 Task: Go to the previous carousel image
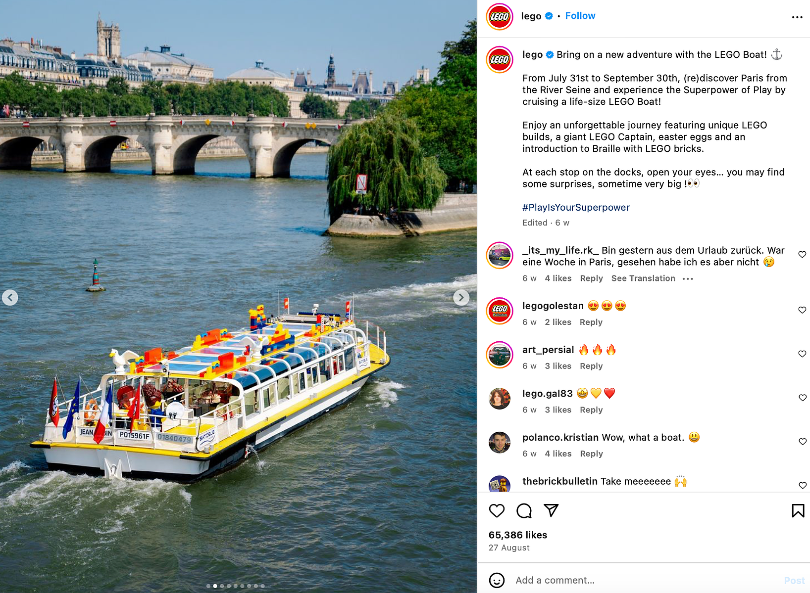click(x=10, y=297)
